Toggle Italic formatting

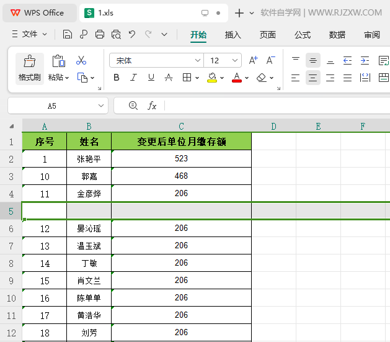click(x=133, y=78)
